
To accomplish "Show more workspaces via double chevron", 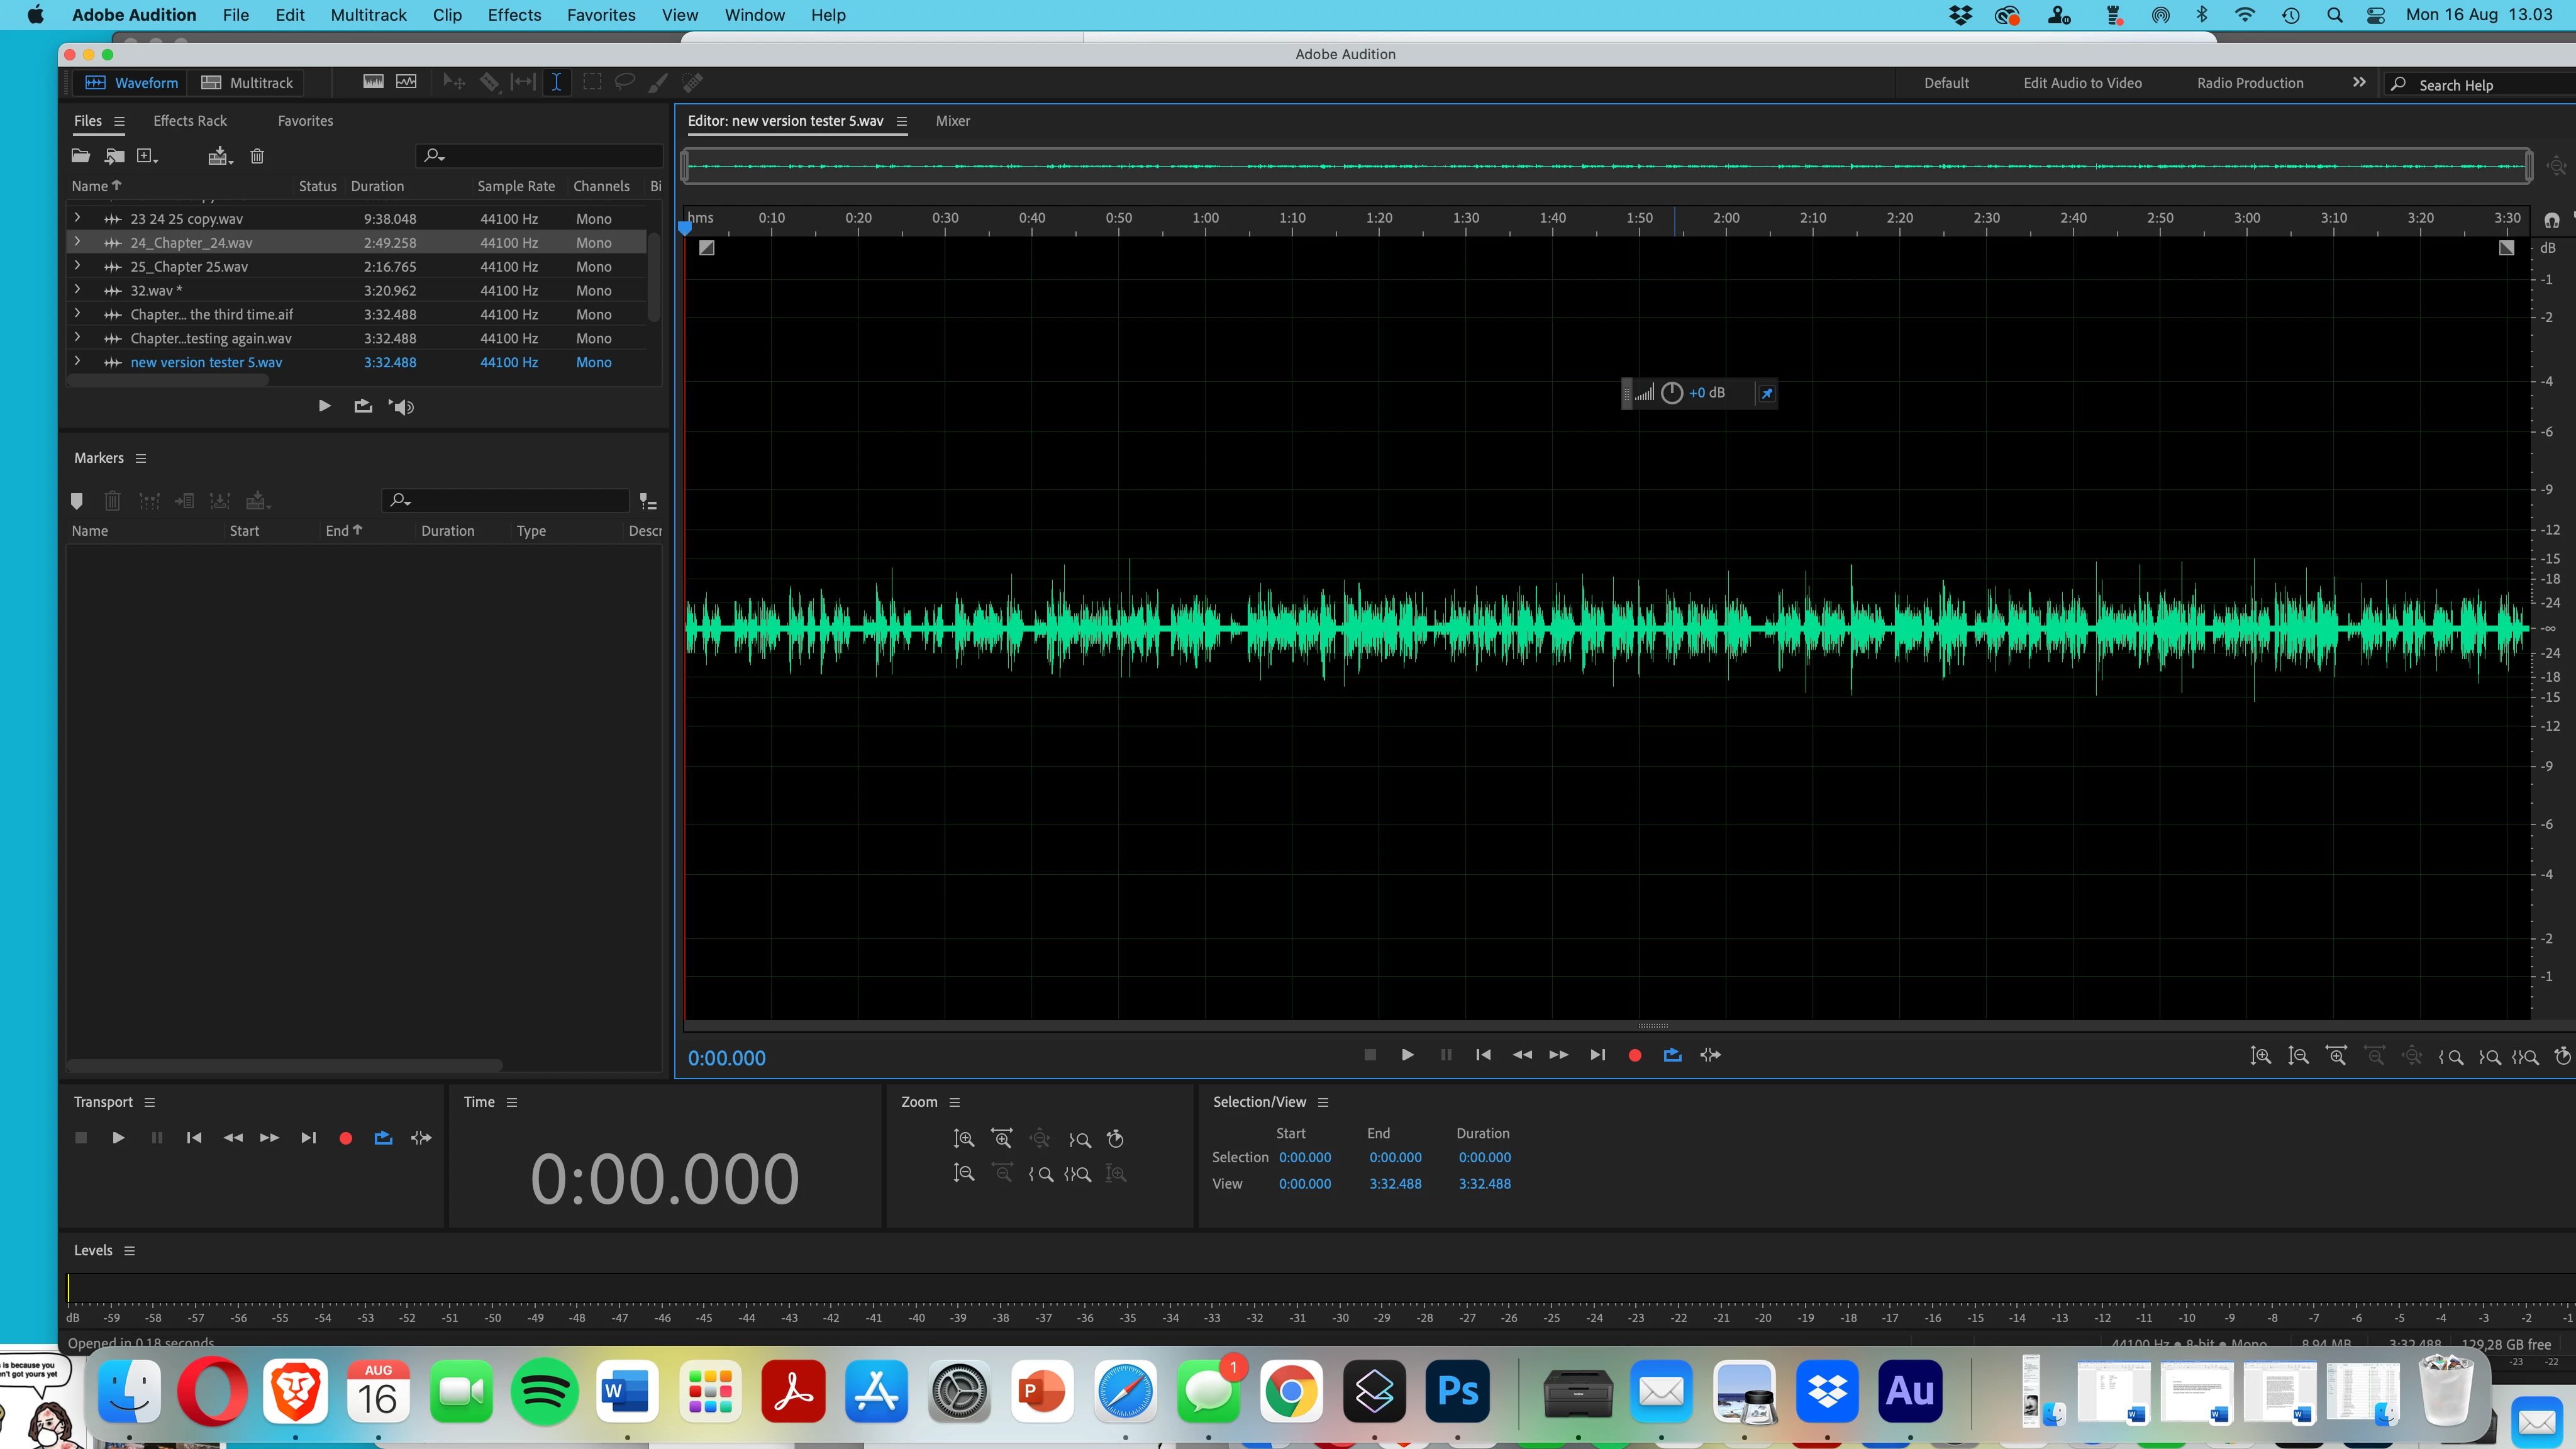I will pos(2359,83).
